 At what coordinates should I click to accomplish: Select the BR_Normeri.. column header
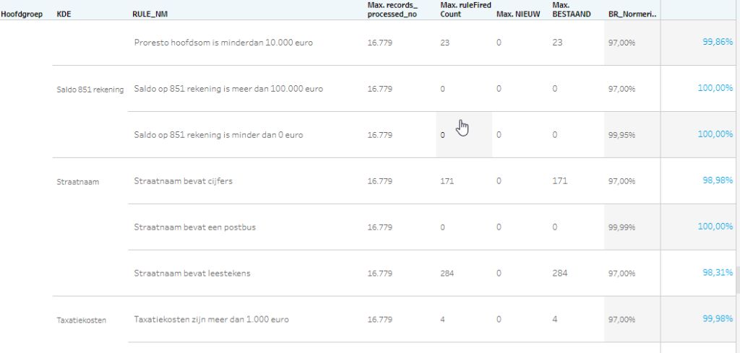[x=632, y=14]
